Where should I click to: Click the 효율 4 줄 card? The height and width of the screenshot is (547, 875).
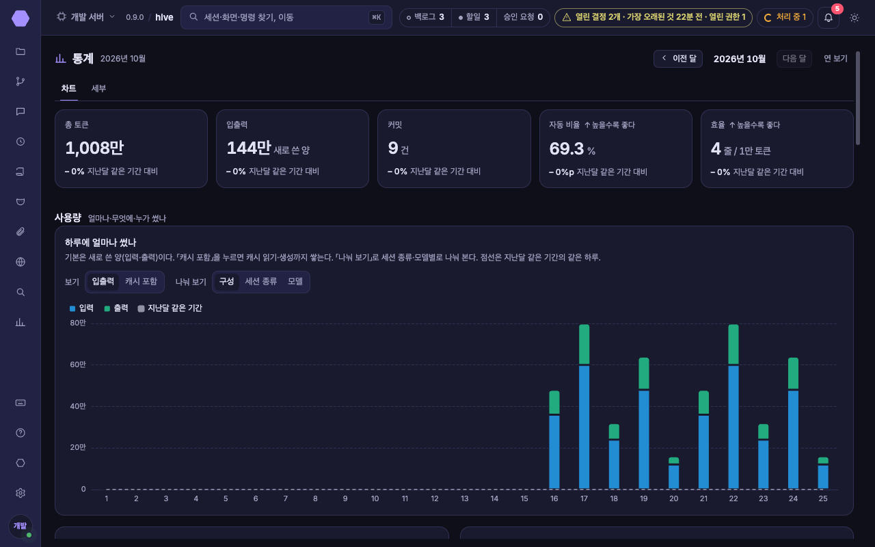pos(777,148)
